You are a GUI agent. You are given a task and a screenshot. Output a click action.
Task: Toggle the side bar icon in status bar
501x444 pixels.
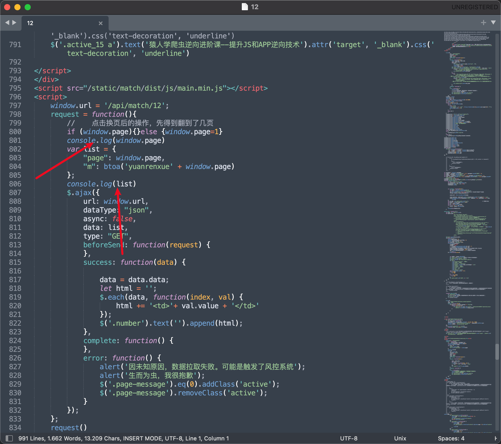(9, 438)
